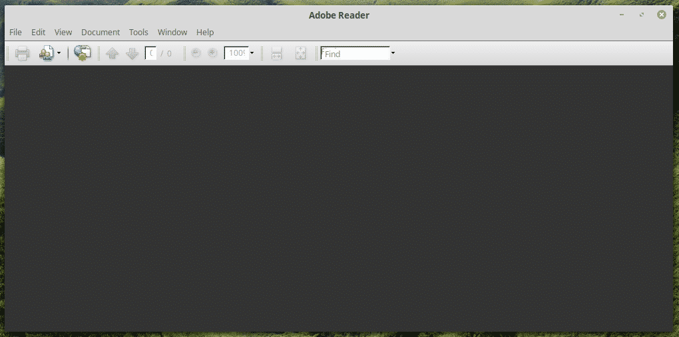Open the Find options dropdown arrow
Image resolution: width=679 pixels, height=337 pixels.
tap(393, 54)
